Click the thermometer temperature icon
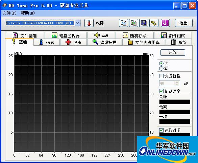The image size is (198, 163). (x=89, y=23)
